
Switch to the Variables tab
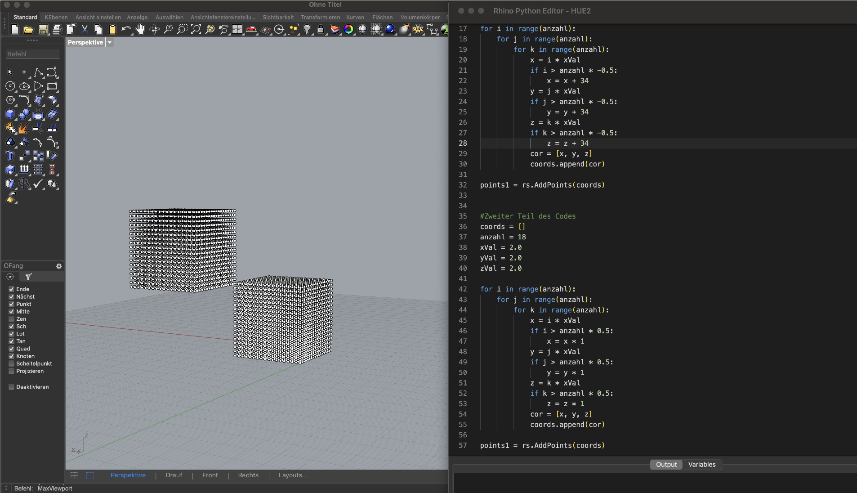click(702, 465)
